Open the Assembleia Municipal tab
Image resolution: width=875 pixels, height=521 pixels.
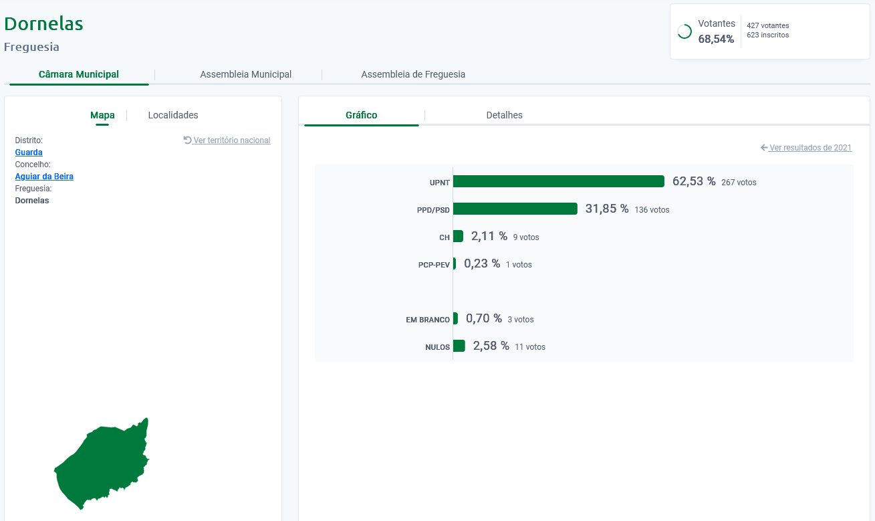245,74
